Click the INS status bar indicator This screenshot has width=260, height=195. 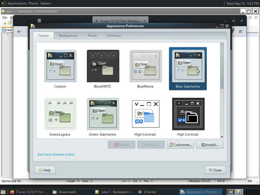tap(250, 181)
